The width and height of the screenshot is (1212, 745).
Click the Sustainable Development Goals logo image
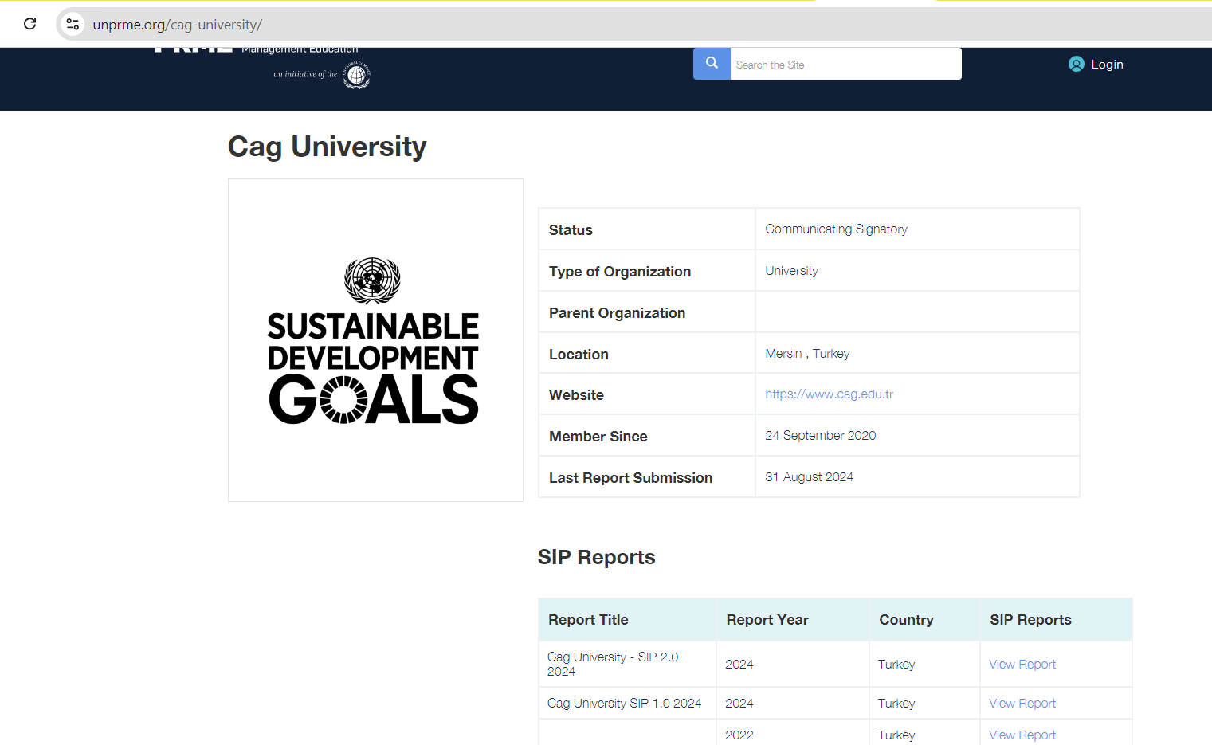373,340
